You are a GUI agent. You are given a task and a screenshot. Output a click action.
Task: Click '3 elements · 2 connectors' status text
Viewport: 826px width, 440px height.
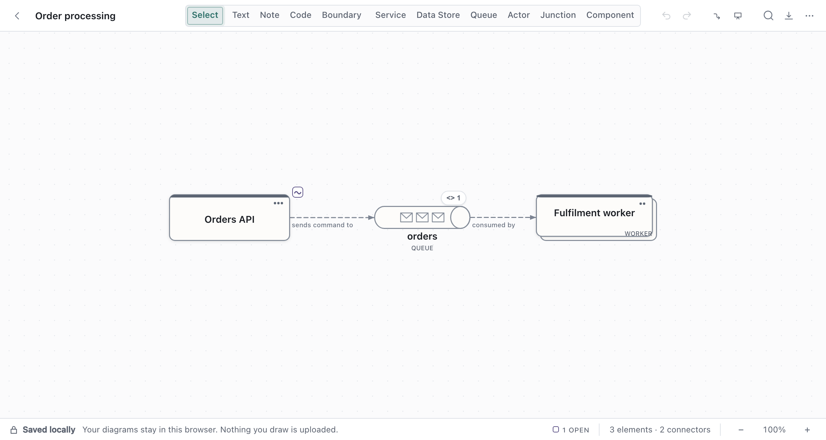[660, 430]
